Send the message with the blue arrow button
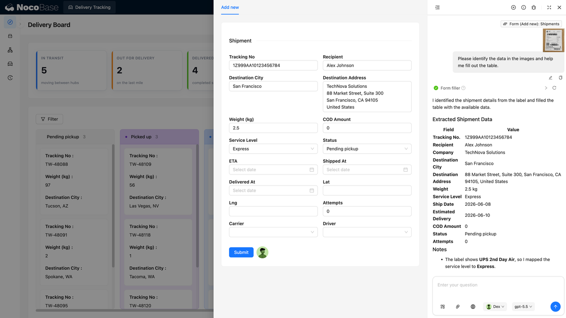This screenshot has height=318, width=566. point(555,307)
